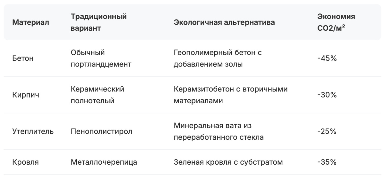Click the Металлочерепица cell

tap(104, 162)
